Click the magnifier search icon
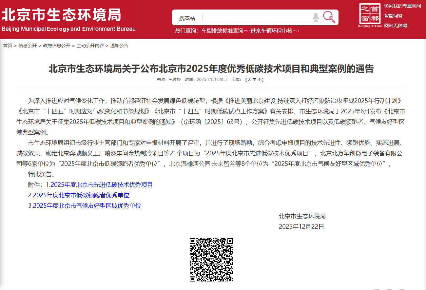 tap(329, 17)
